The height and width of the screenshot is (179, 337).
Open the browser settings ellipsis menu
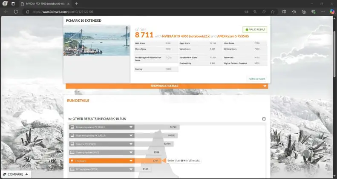[x=323, y=12]
